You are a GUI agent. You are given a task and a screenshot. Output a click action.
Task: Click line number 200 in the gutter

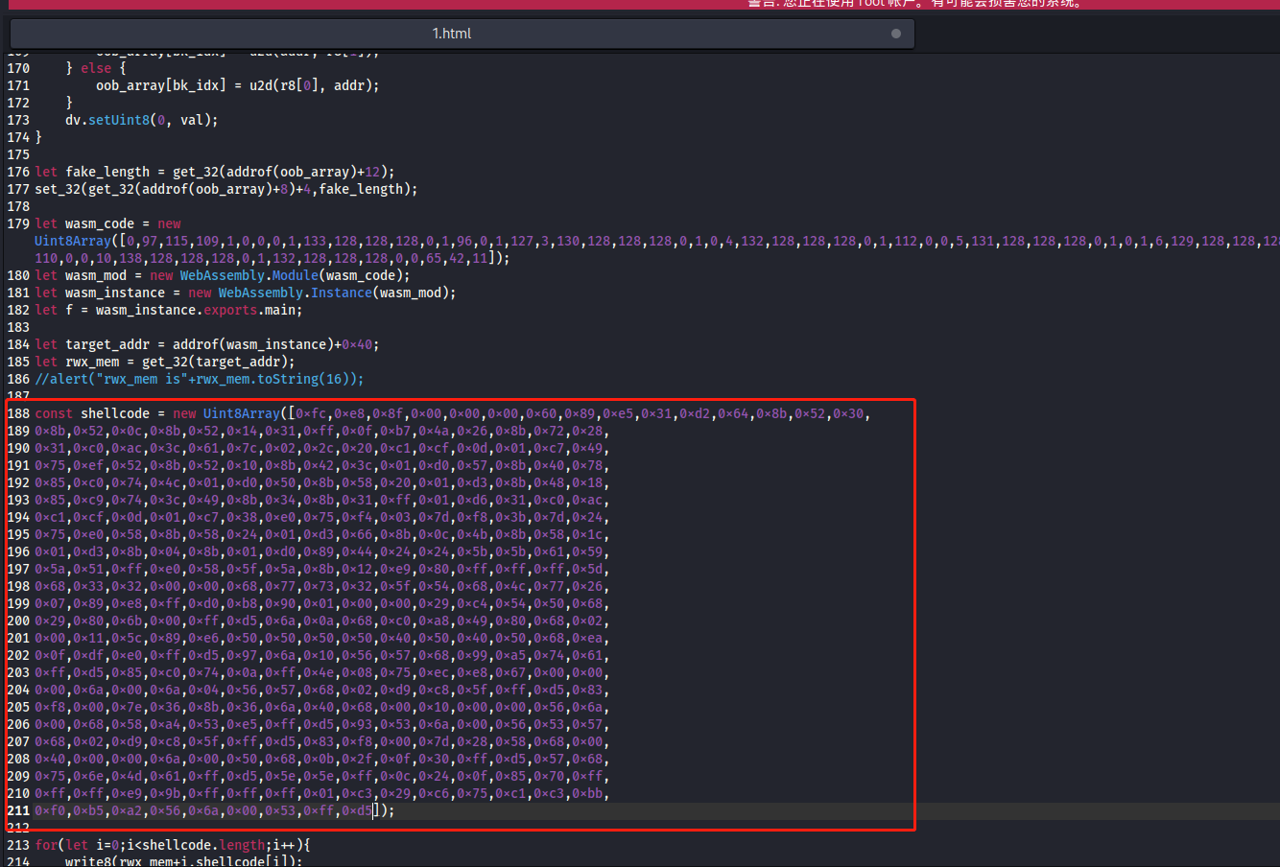[x=18, y=621]
